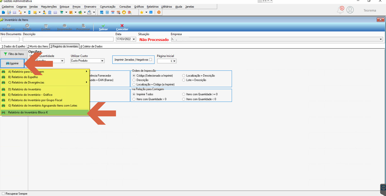Viewport: 386px width, 196px height.
Task: Click the bank building toolbar icon
Action: click(x=50, y=12)
